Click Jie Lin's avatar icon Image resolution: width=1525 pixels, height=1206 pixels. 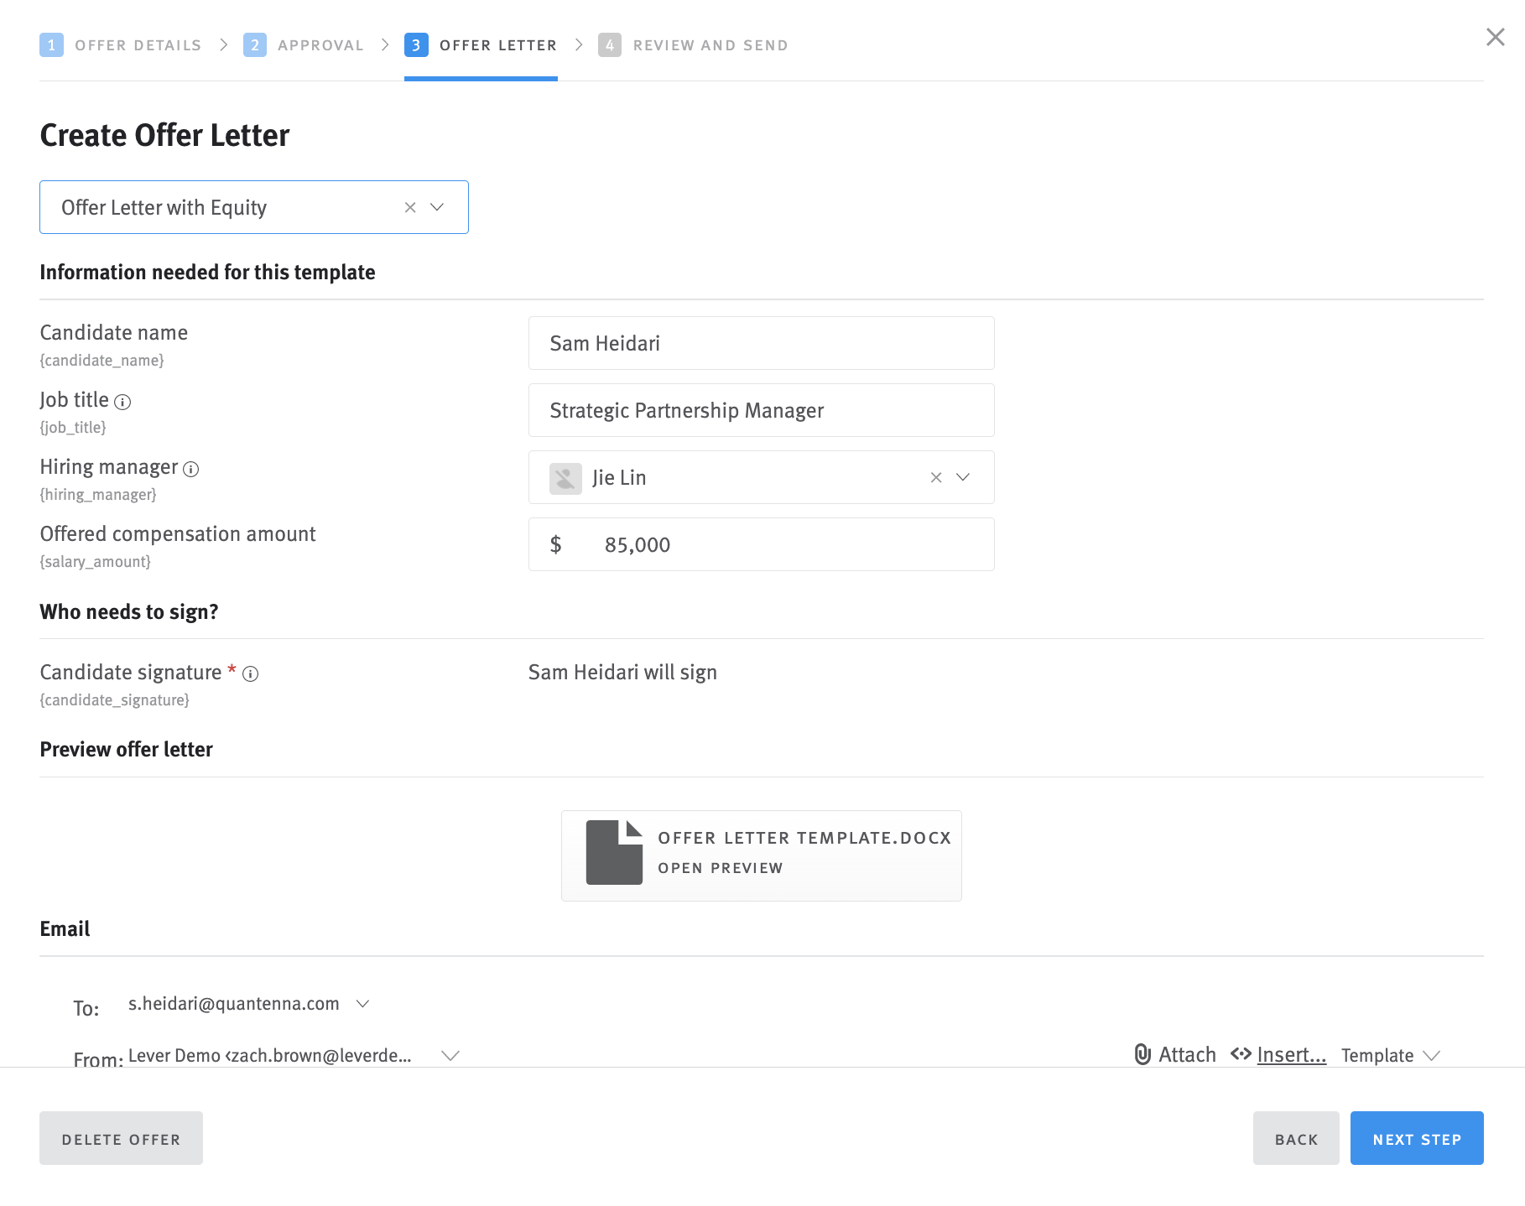click(x=565, y=477)
